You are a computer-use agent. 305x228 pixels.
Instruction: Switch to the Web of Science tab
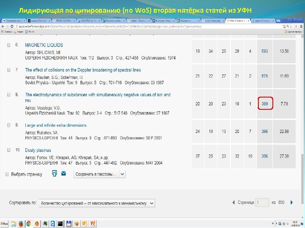(238, 20)
